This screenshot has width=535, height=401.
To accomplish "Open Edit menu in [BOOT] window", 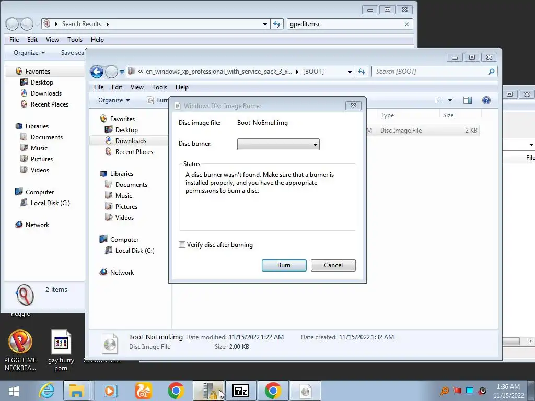I will [117, 87].
